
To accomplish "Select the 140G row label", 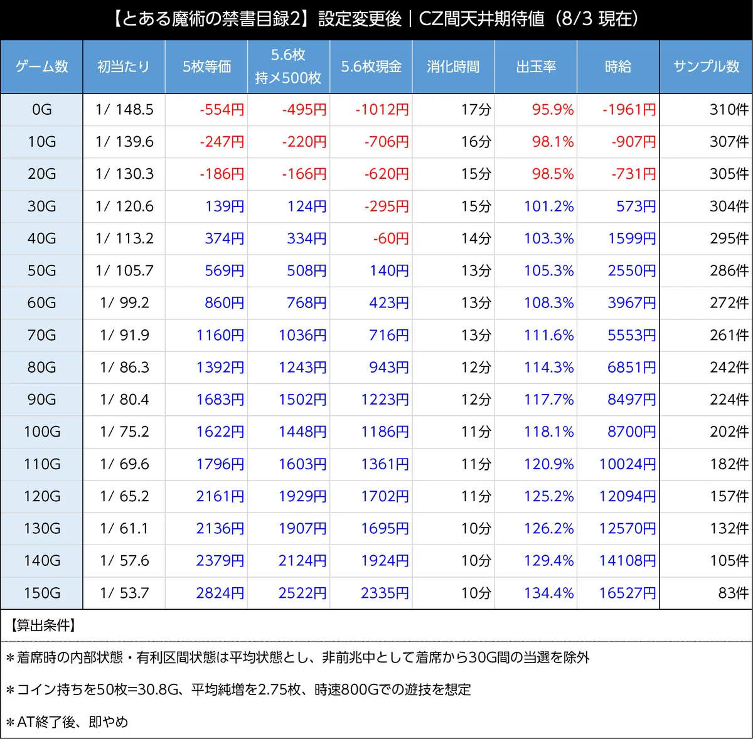I will coord(41,561).
